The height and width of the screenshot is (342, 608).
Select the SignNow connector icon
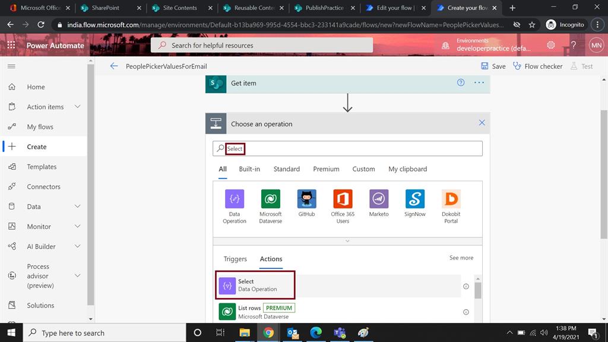pos(414,199)
